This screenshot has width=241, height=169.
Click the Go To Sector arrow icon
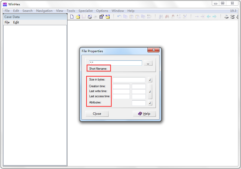(x=203, y=16)
